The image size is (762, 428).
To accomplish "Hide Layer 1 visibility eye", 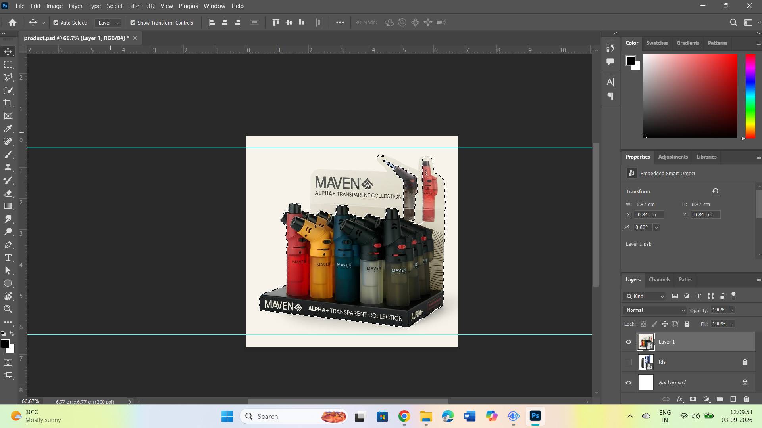I will pos(629,342).
